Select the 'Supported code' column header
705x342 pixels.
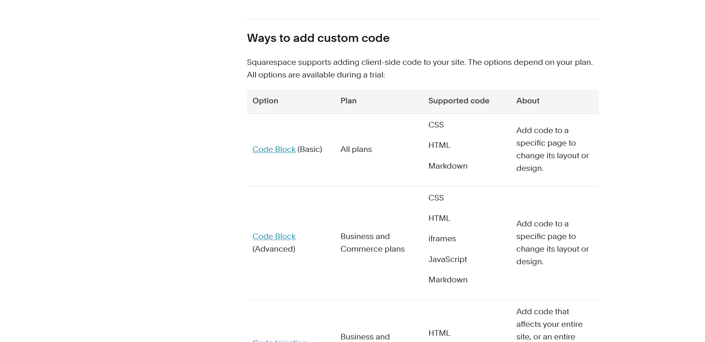[459, 101]
